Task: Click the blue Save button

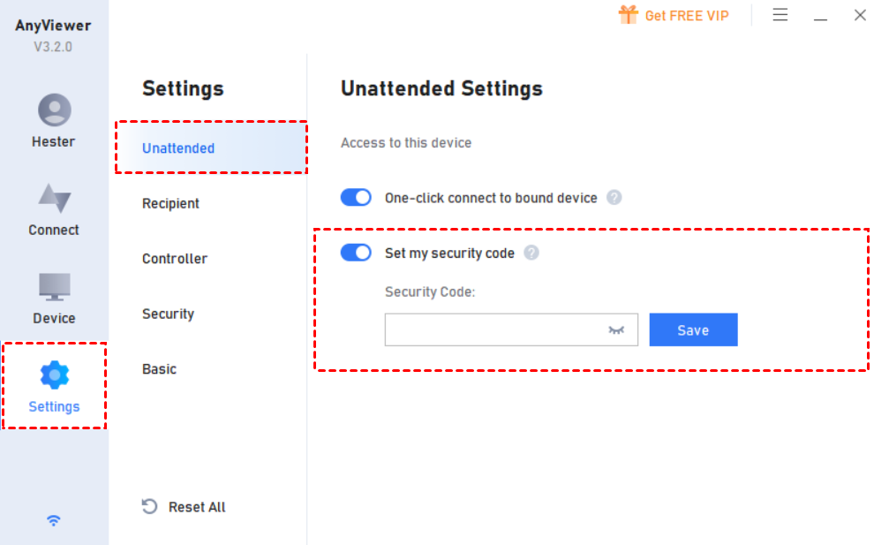Action: [x=693, y=329]
